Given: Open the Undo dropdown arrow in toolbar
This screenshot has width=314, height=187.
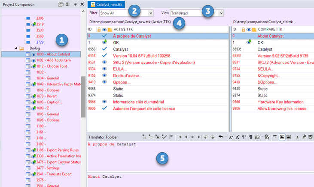Looking at the screenshot, I should tap(226, 137).
